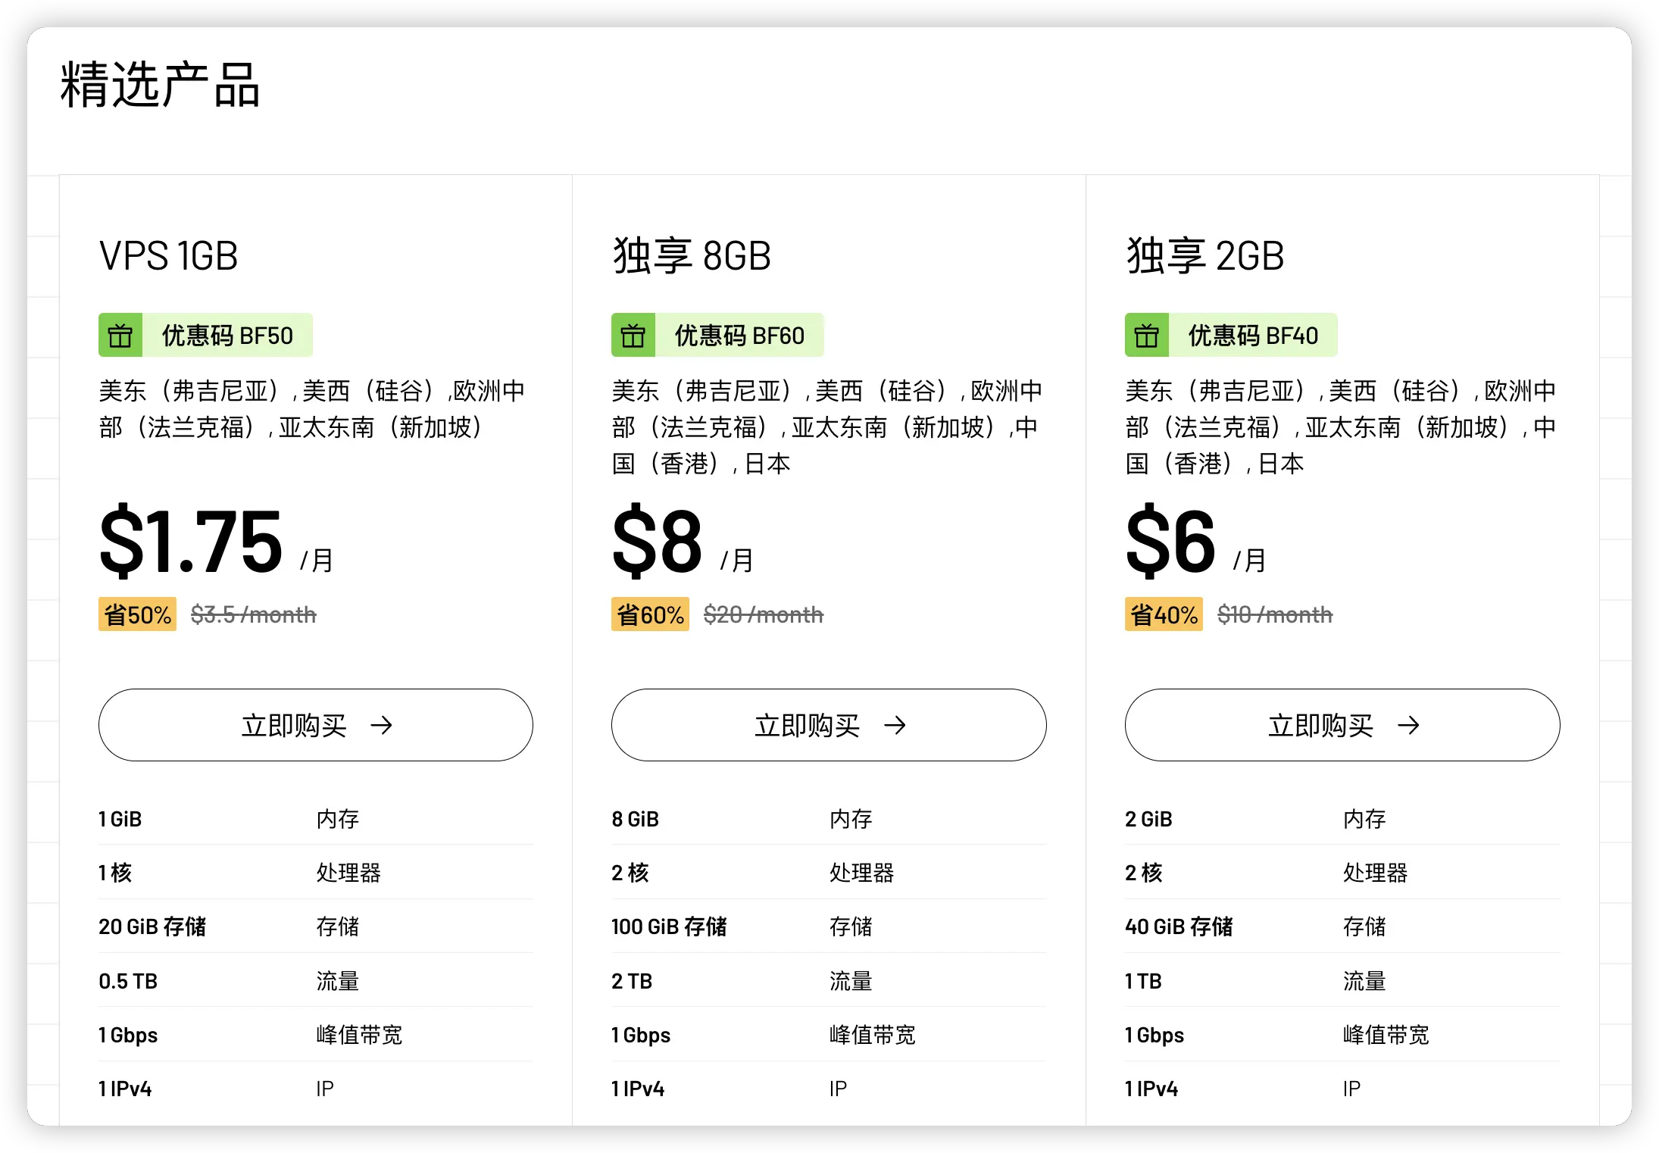Select the 优惠码 BF50 coupon badge
Viewport: 1659px width, 1153px height.
tap(205, 335)
